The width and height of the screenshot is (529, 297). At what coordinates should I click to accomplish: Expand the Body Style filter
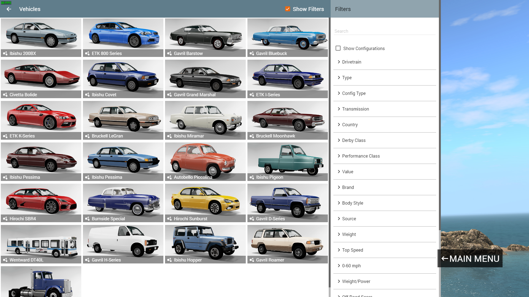click(x=352, y=203)
